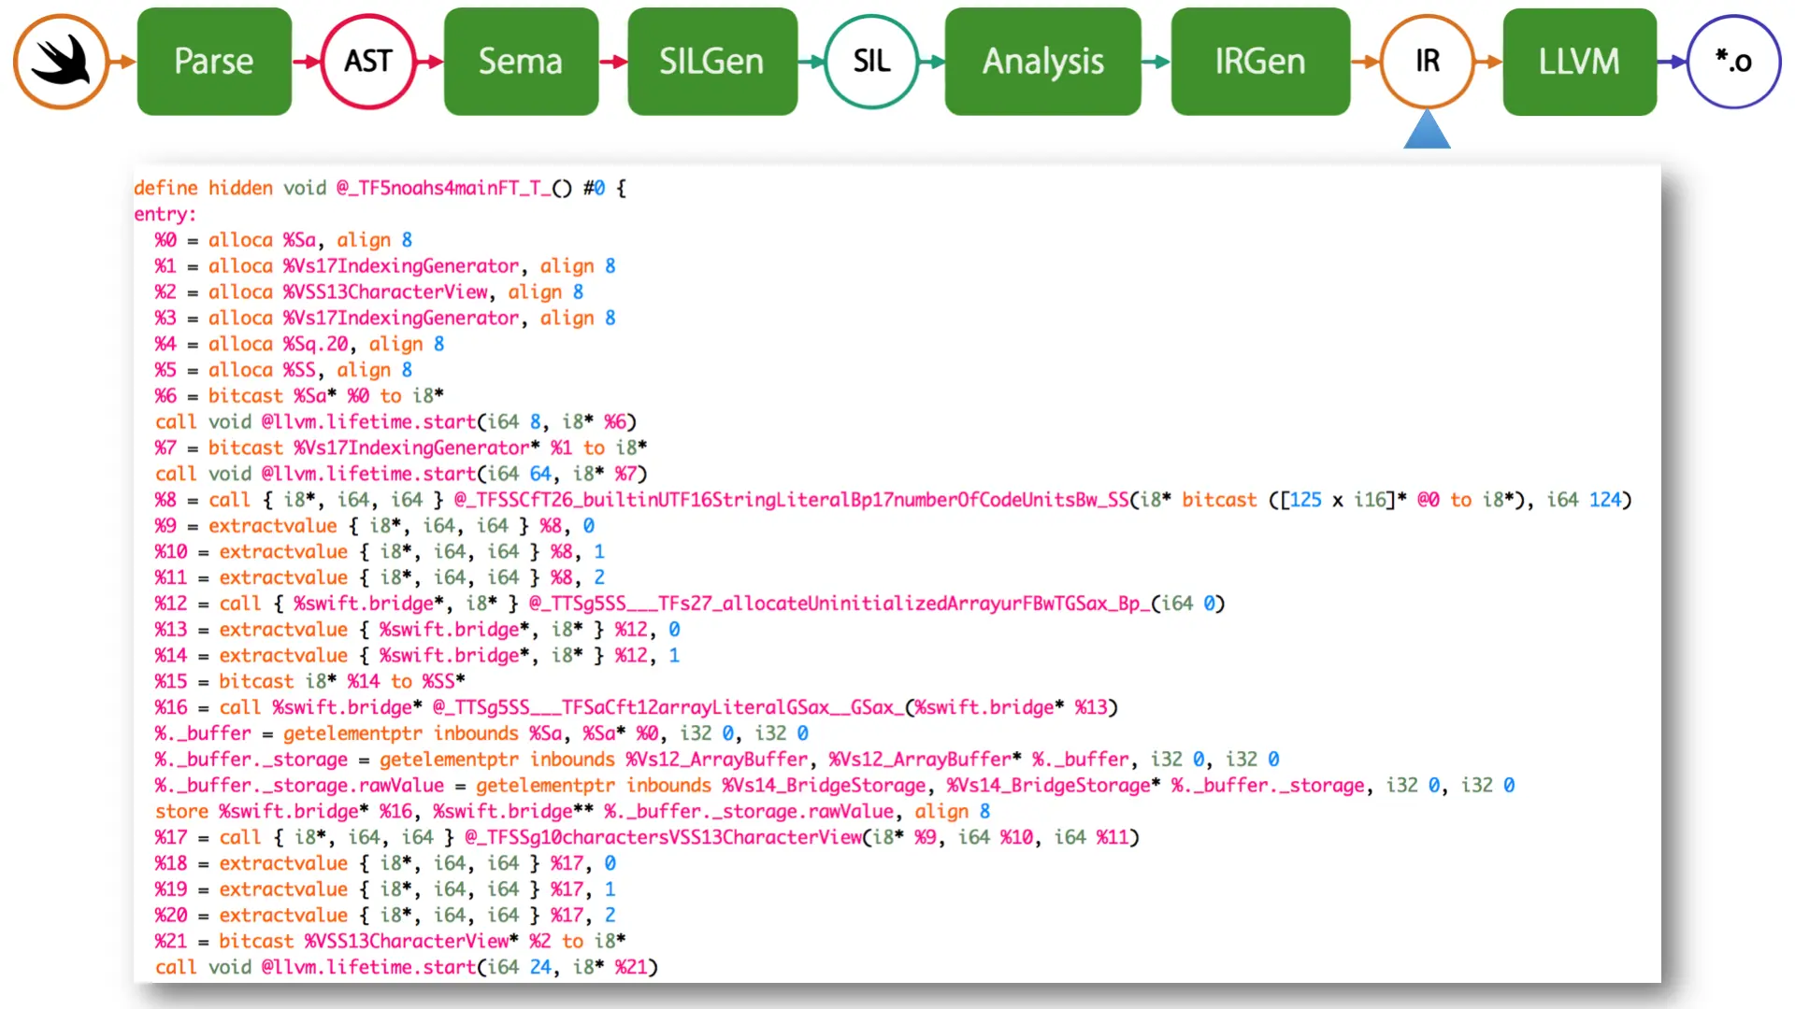The width and height of the screenshot is (1795, 1009).
Task: Click the blue arrow between LLVM and *.o
Action: 1672,62
